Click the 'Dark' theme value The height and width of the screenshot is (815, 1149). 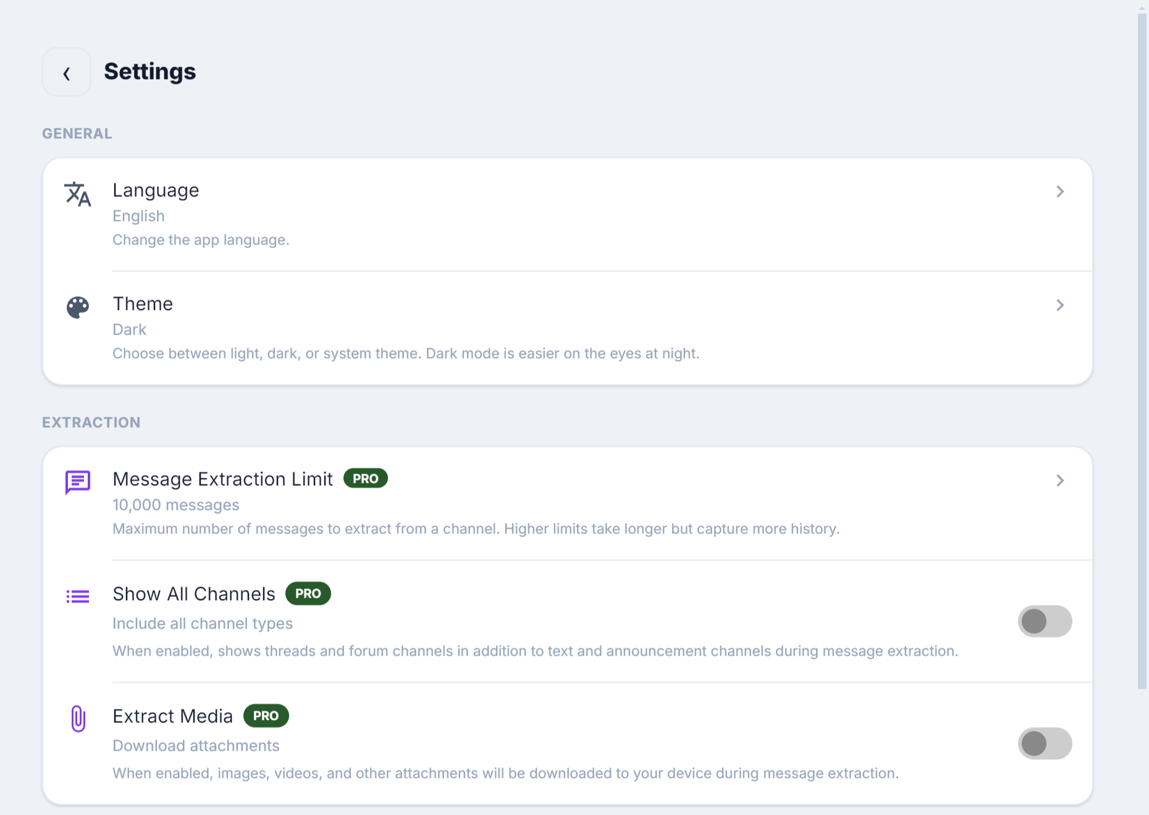pos(129,330)
